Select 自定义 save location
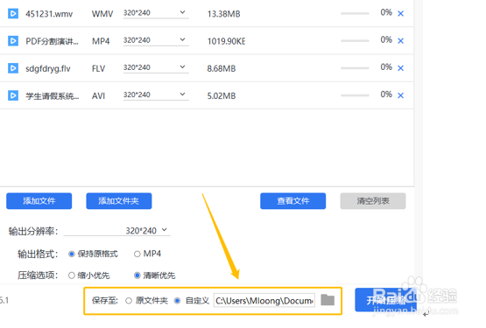Image resolution: width=486 pixels, height=328 pixels. (x=192, y=301)
